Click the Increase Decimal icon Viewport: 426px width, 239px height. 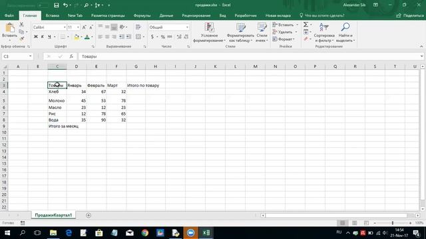tap(179, 37)
